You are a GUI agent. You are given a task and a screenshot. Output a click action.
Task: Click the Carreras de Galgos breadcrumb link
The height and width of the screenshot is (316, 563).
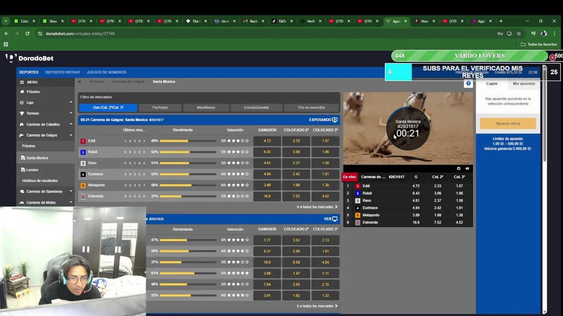128,82
